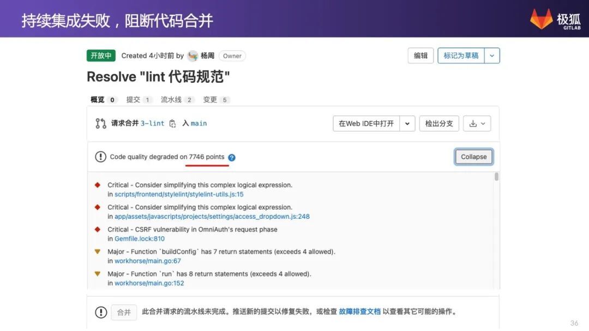Screen dimensions: 589x331
Task: Click the Major triangle icon for buildConfig issue
Action: coord(98,252)
